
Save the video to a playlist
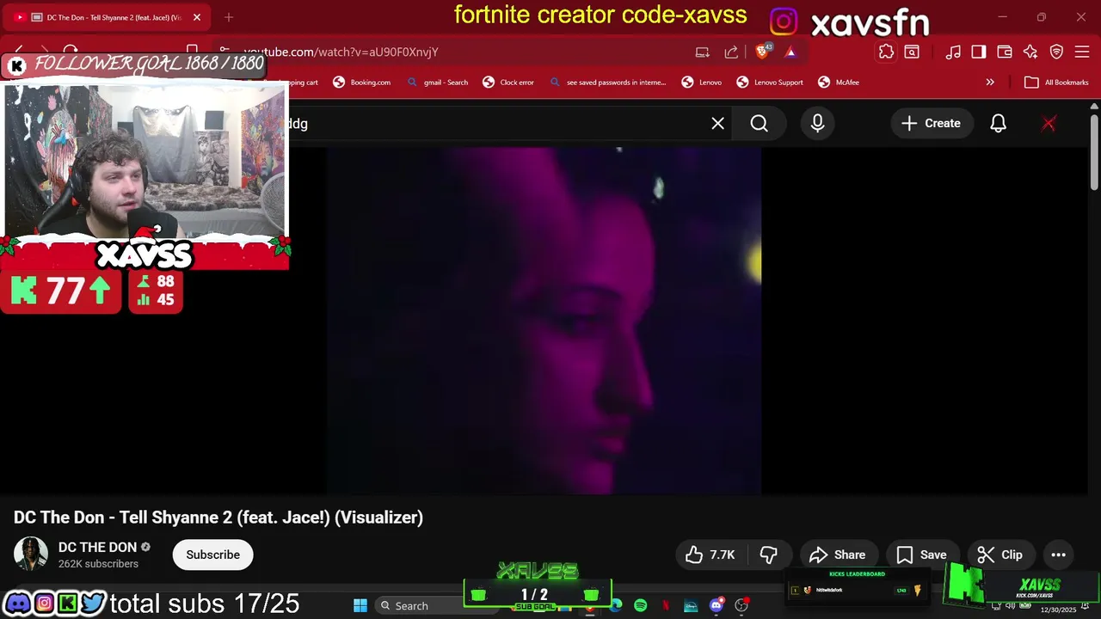point(921,555)
